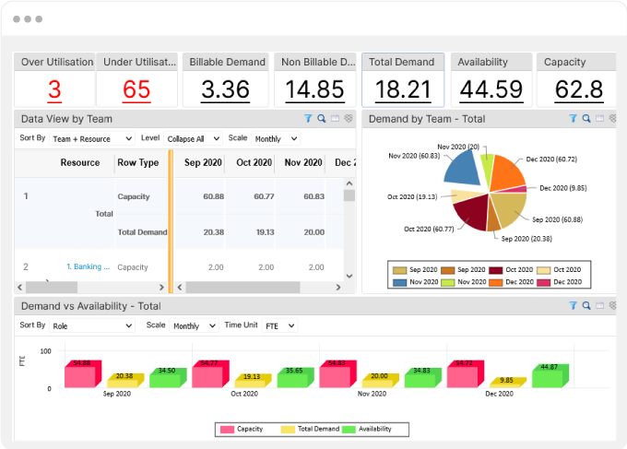The width and height of the screenshot is (627, 449).
Task: Open settings icon in Demand by Team - Total
Action: point(612,118)
